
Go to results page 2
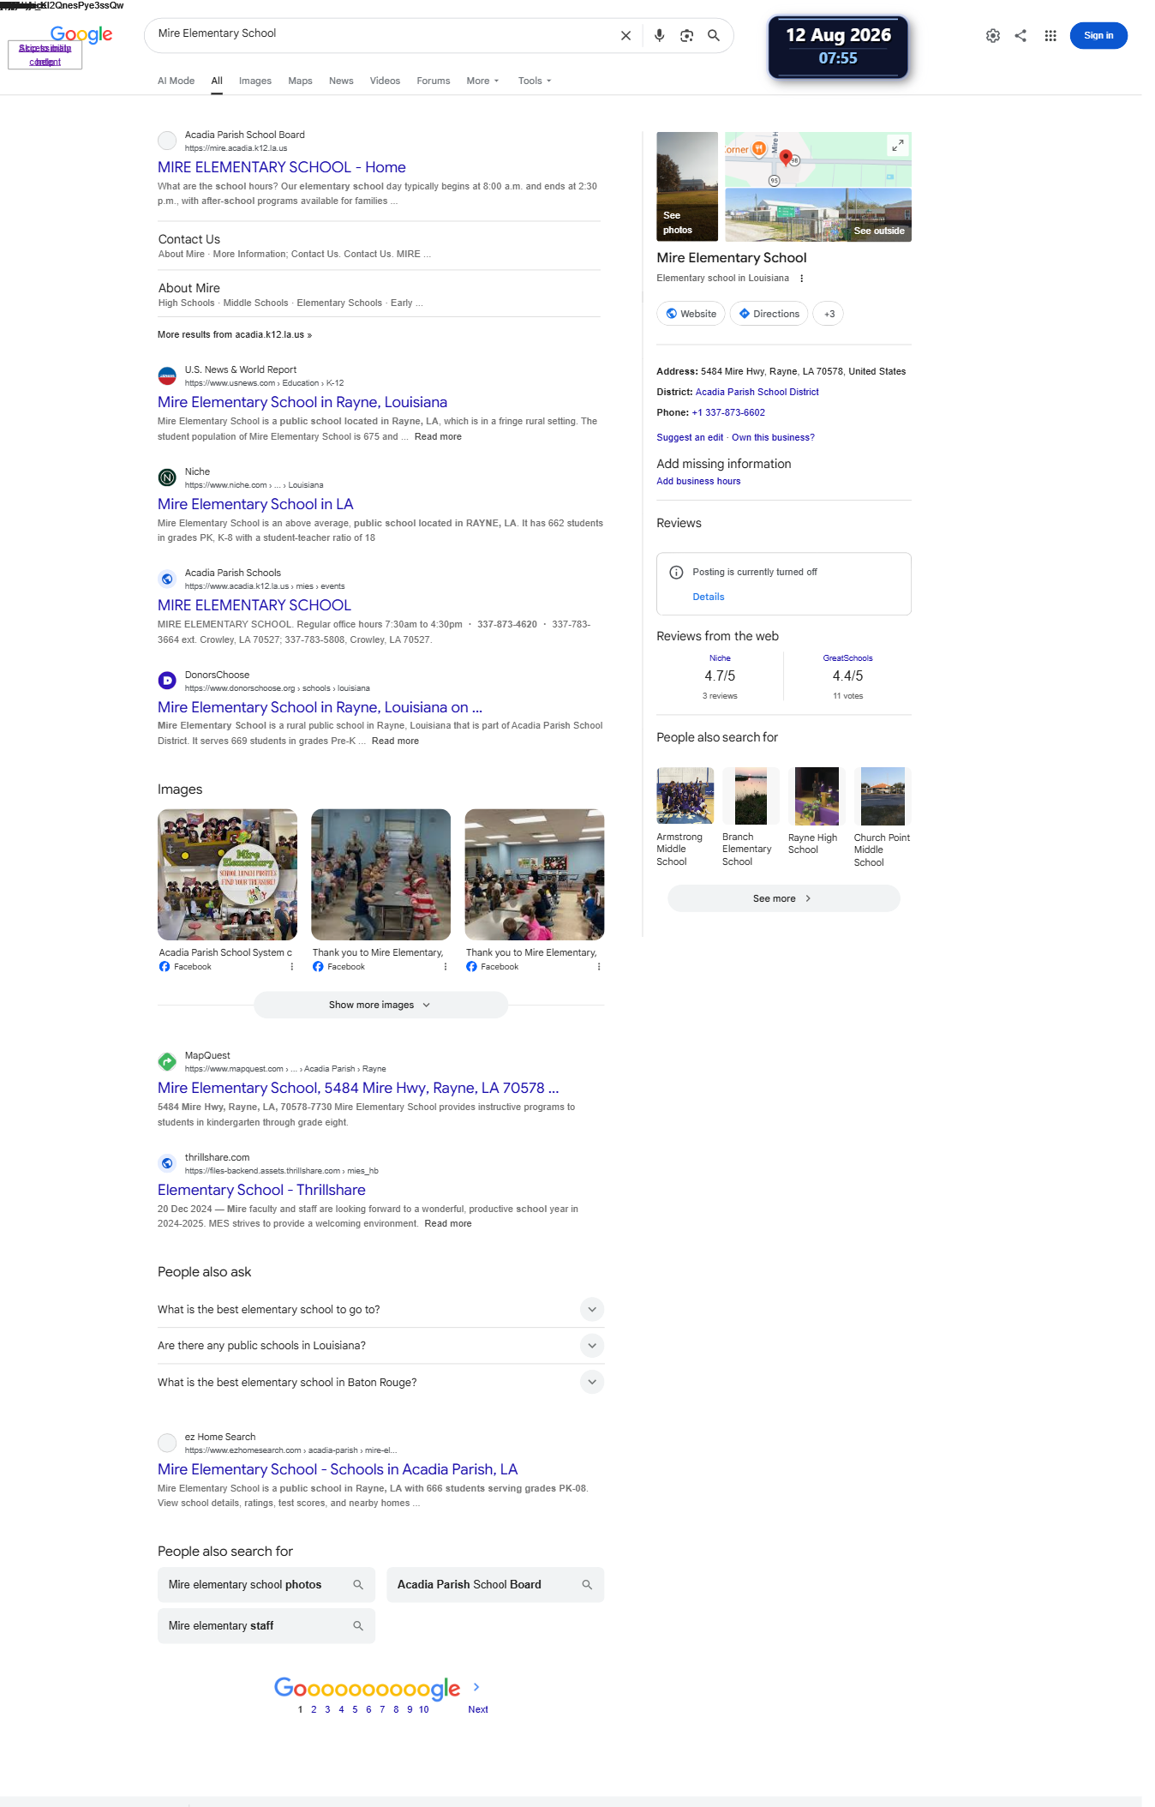pyautogui.click(x=314, y=1709)
